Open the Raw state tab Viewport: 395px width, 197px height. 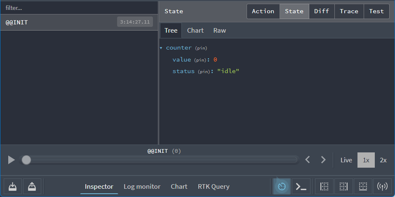point(219,31)
